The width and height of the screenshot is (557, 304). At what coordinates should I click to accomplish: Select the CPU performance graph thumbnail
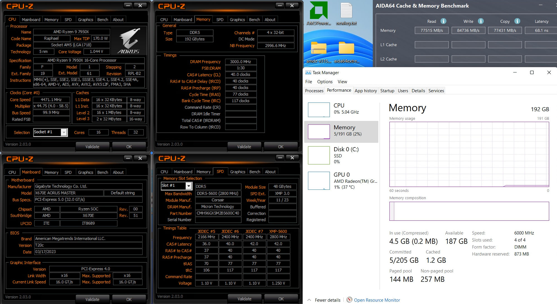pos(319,110)
